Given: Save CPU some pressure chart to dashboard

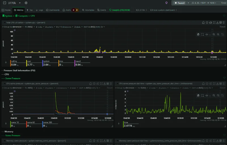Looking at the screenshot, I should tap(108, 84).
